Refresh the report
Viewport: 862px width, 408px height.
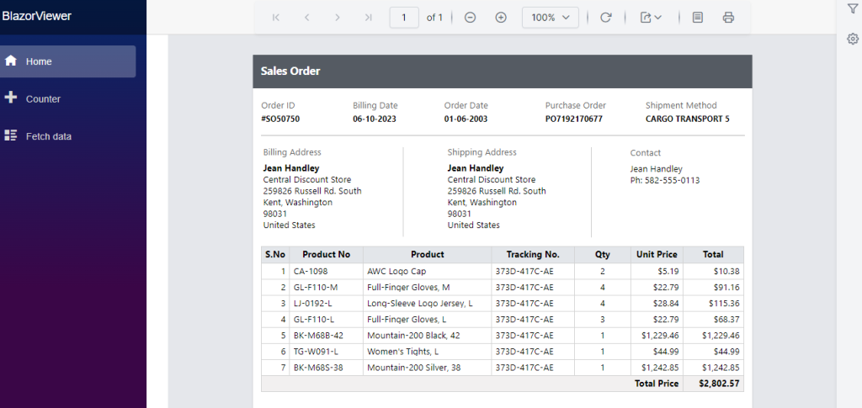pyautogui.click(x=605, y=18)
